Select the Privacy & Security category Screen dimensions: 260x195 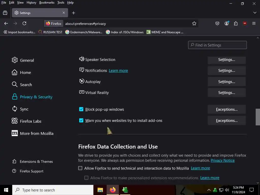coord(32,97)
